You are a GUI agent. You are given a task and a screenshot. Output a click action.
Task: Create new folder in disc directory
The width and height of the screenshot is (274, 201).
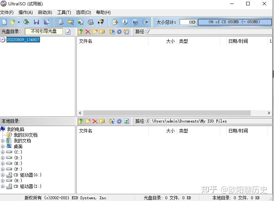(x=95, y=32)
